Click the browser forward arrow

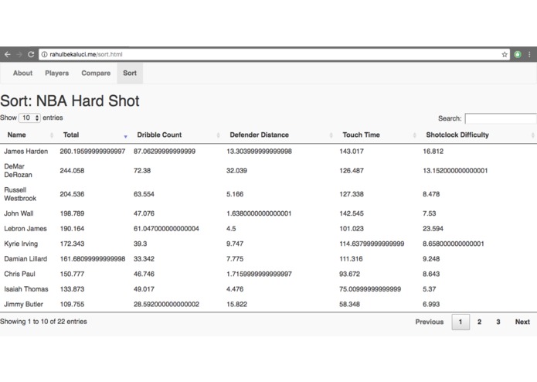coord(19,54)
